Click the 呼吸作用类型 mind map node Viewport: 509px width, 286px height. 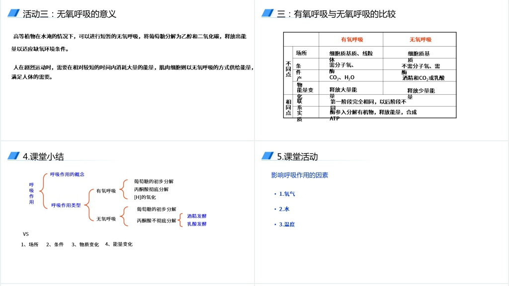coord(66,205)
